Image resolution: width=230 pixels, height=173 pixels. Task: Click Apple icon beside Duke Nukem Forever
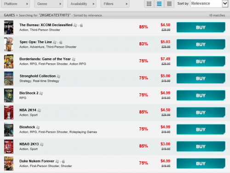[63, 161]
